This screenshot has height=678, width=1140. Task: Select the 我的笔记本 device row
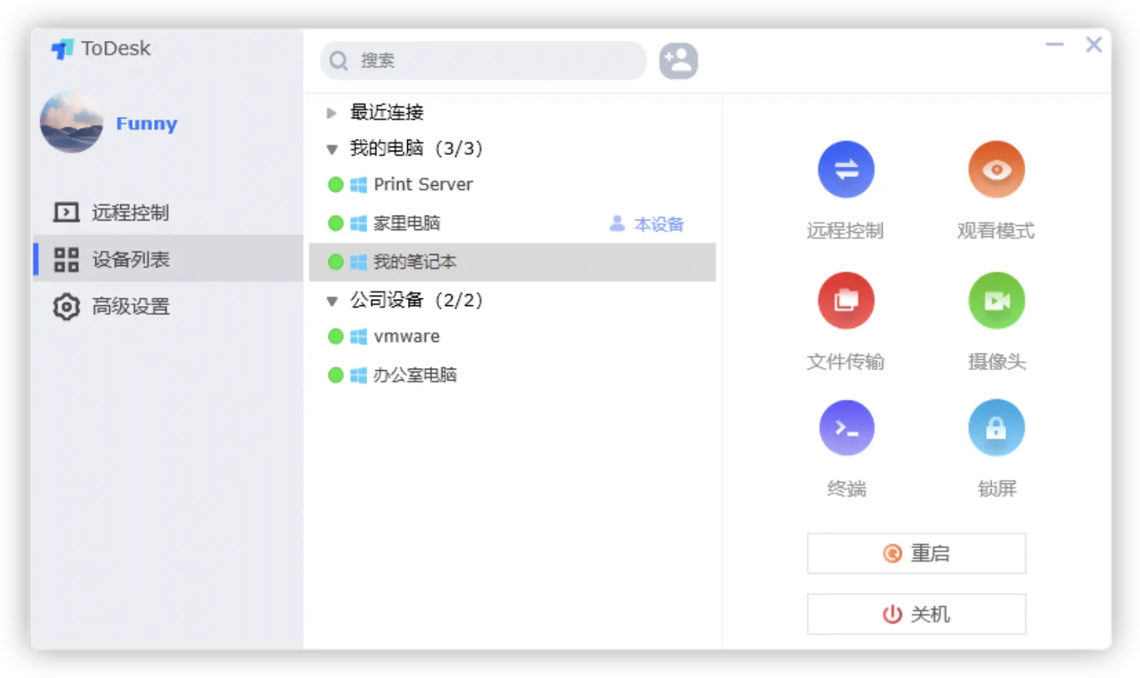512,262
